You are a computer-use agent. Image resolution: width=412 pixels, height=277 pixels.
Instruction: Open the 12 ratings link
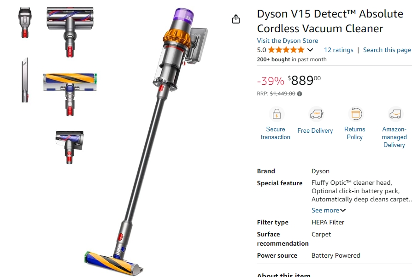pos(338,50)
